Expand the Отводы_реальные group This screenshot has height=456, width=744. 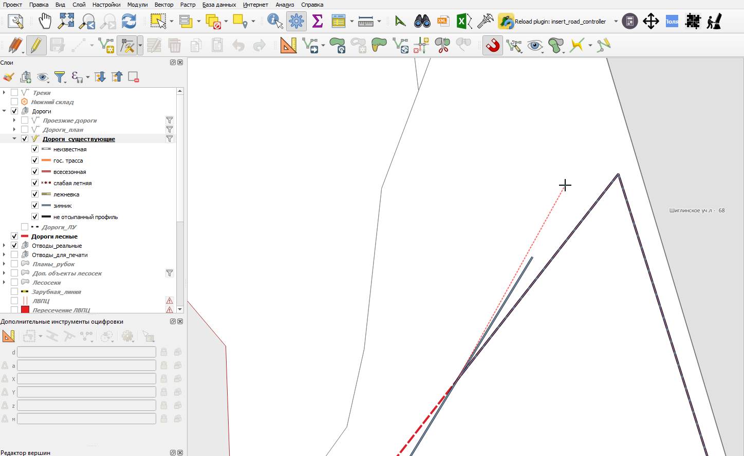pos(4,246)
